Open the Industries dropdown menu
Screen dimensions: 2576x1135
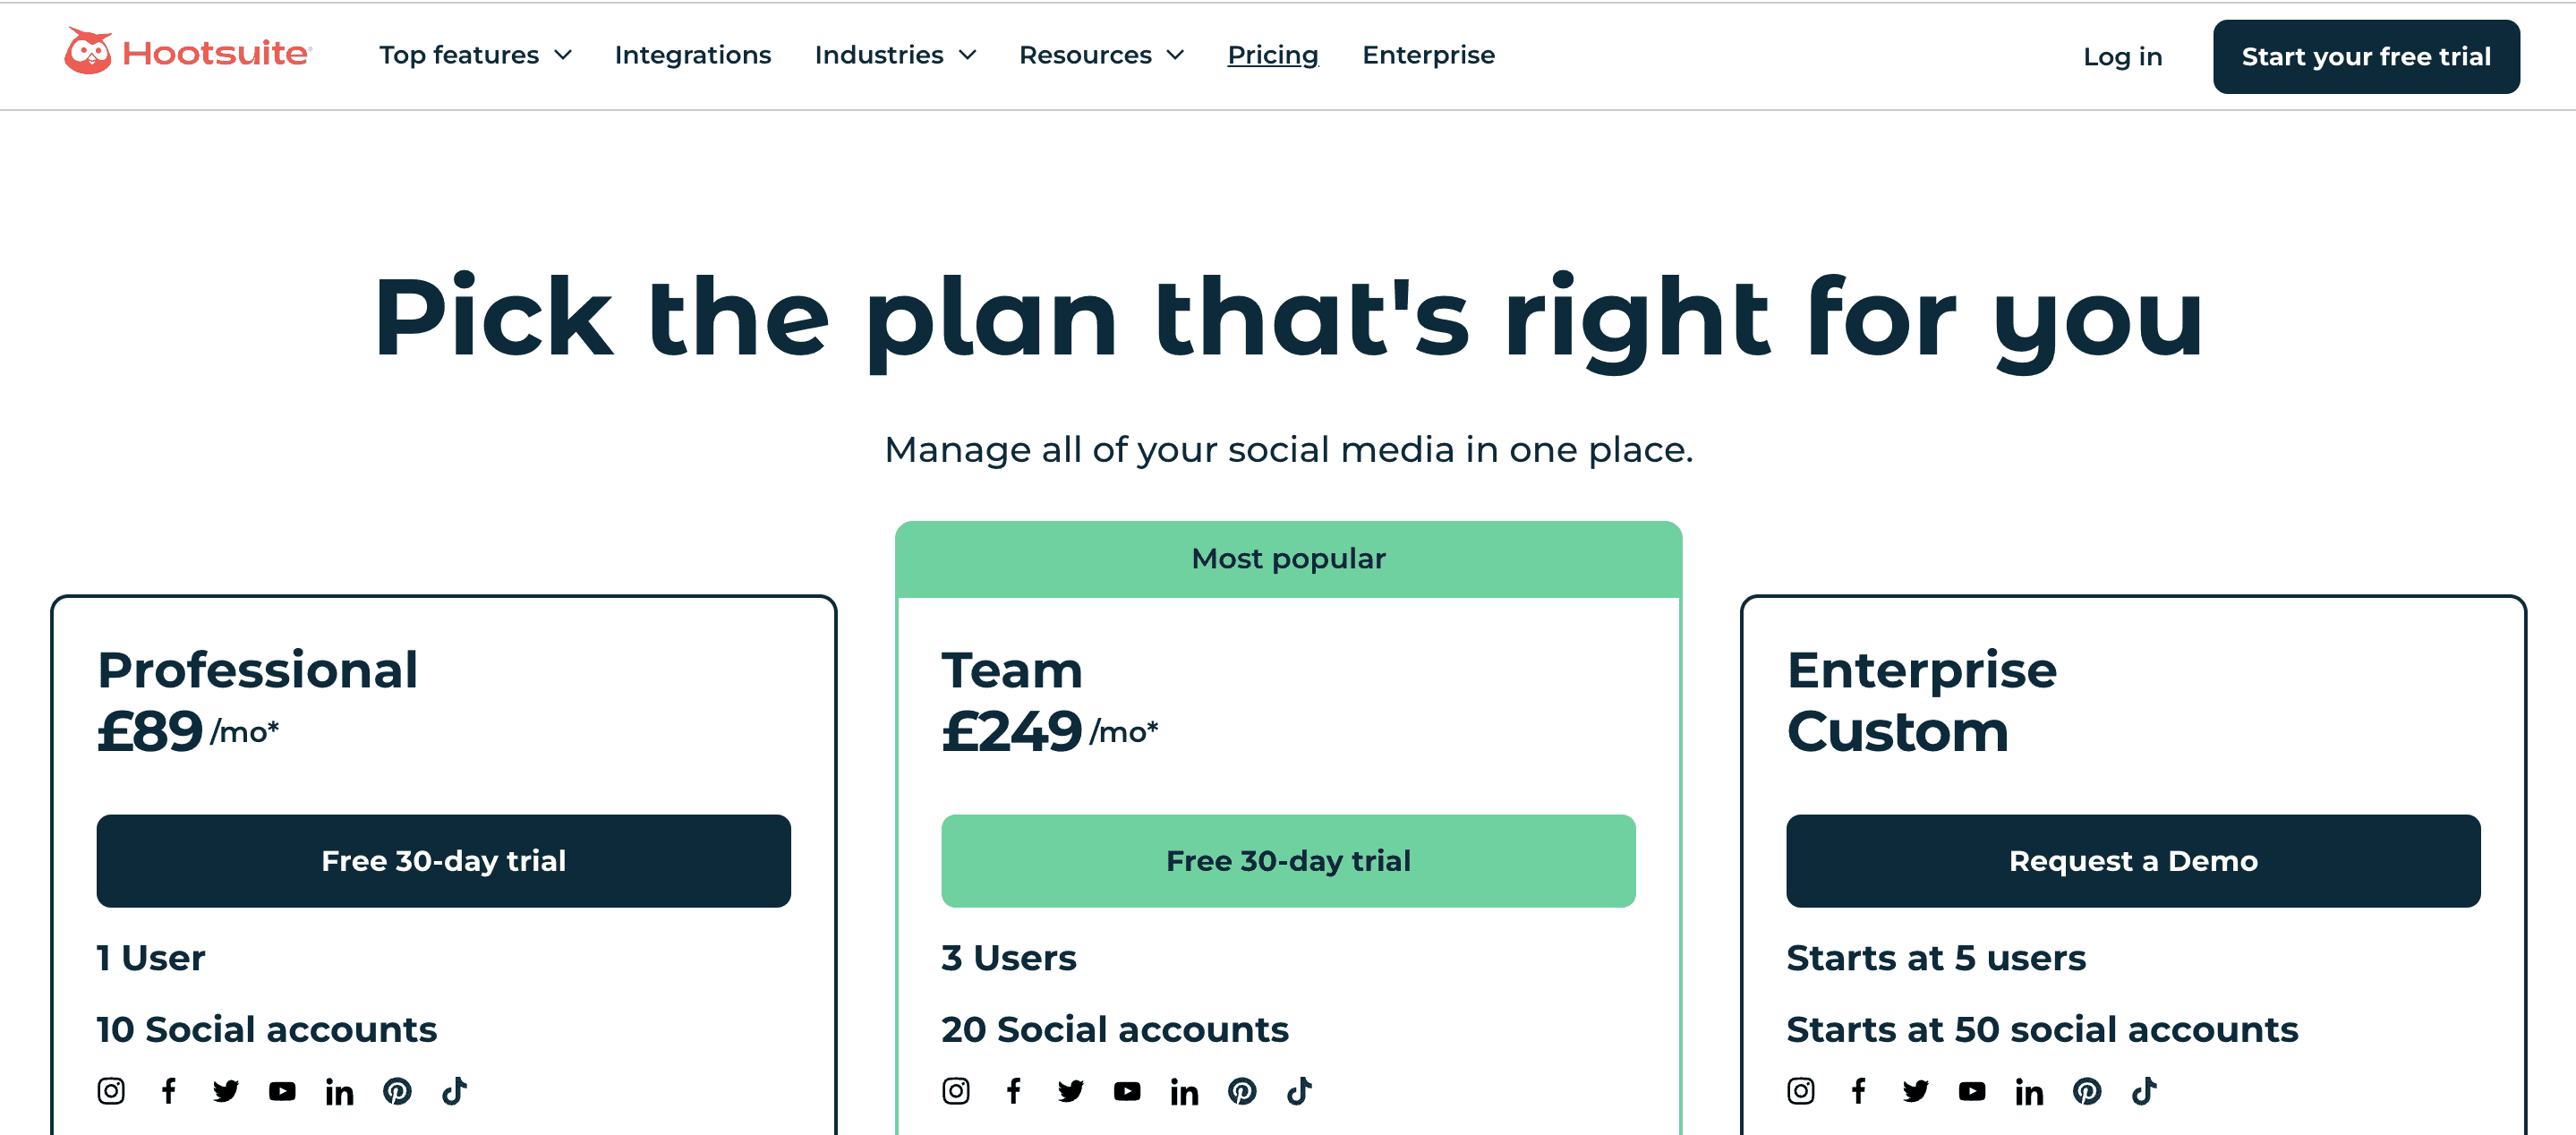tap(894, 55)
